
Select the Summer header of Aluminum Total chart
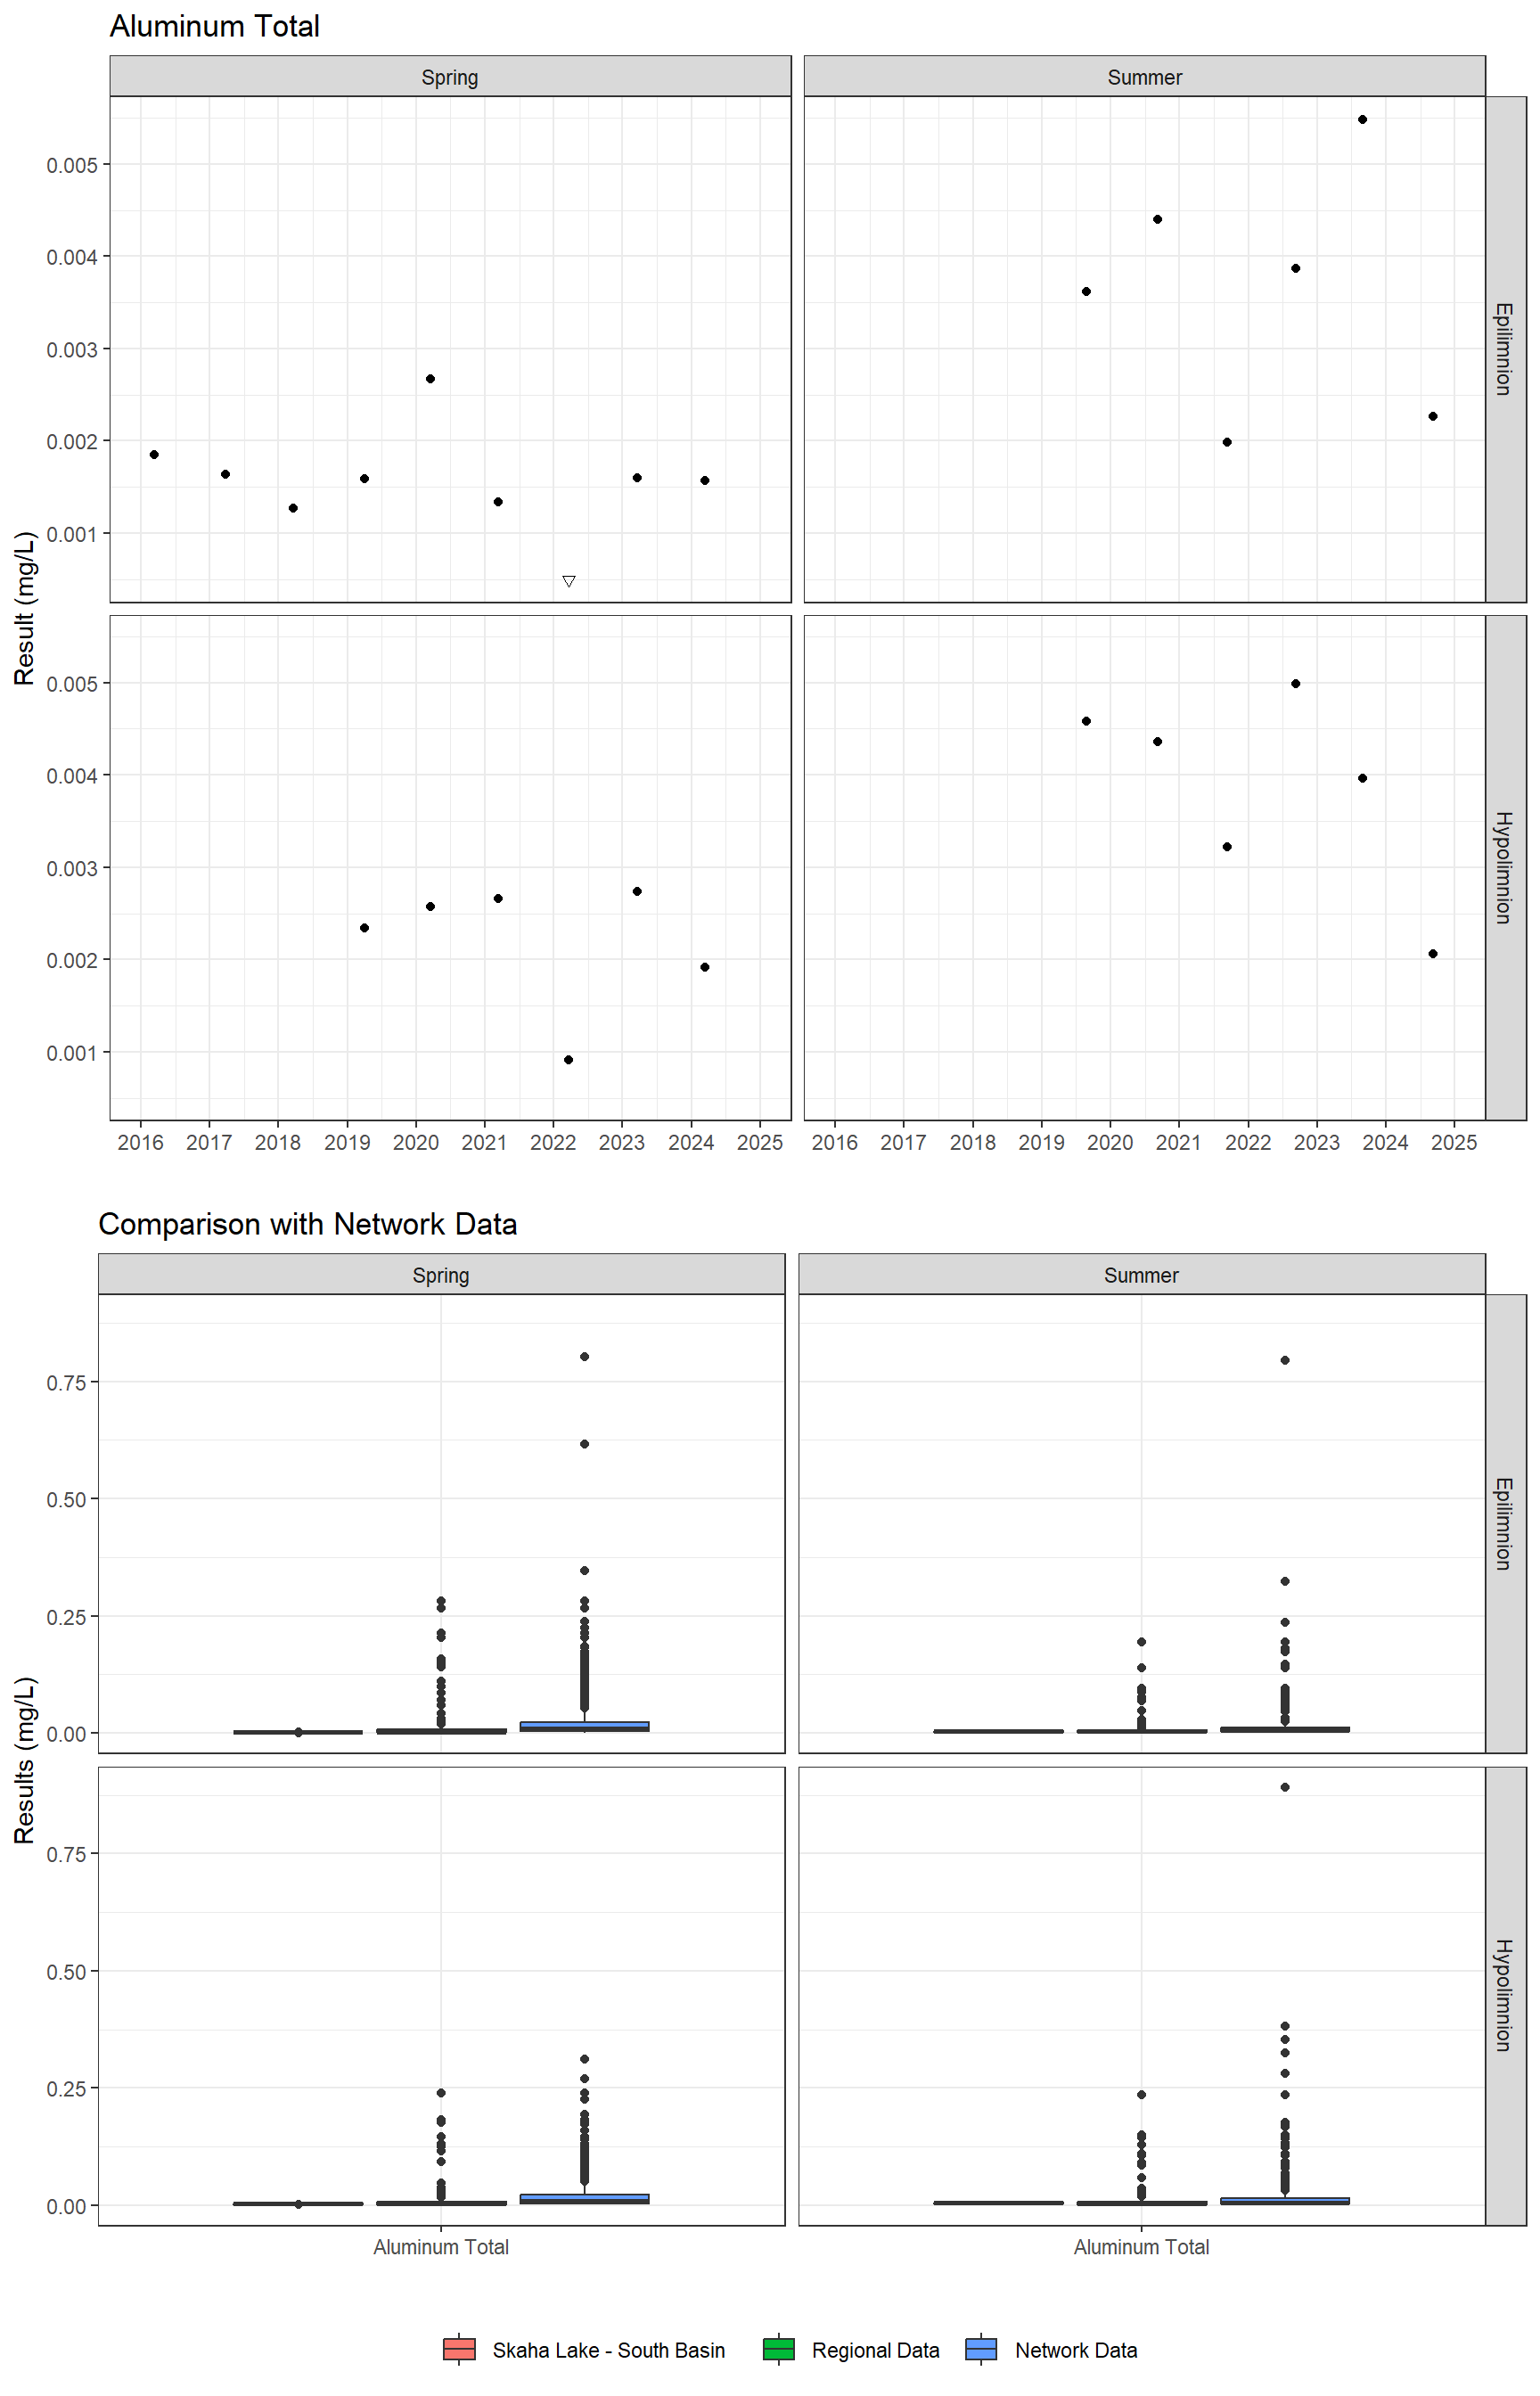(x=1144, y=77)
